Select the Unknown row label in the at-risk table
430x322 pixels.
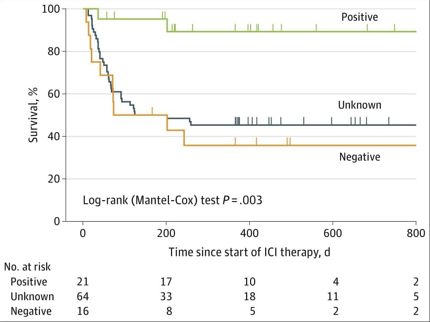click(32, 297)
